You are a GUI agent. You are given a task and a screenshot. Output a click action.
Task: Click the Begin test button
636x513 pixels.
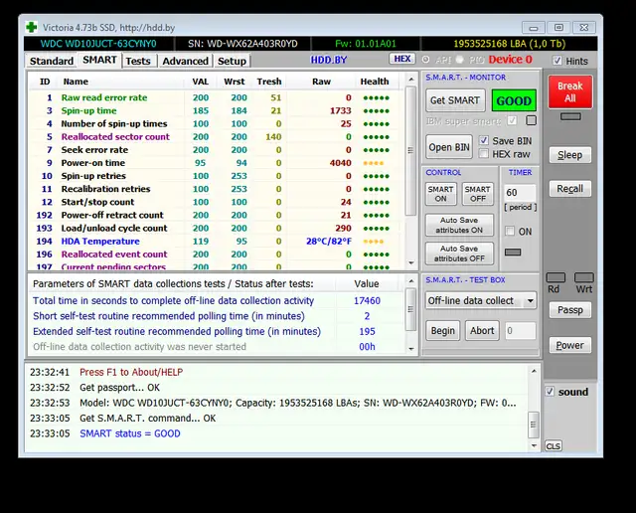(442, 331)
